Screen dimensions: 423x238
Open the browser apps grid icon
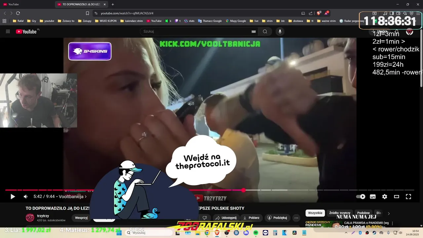[x=4, y=21]
